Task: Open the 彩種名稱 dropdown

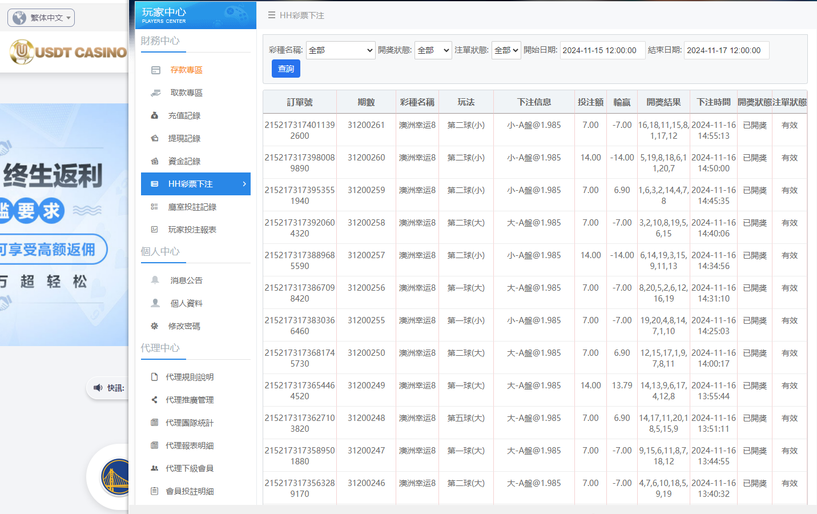Action: click(340, 51)
